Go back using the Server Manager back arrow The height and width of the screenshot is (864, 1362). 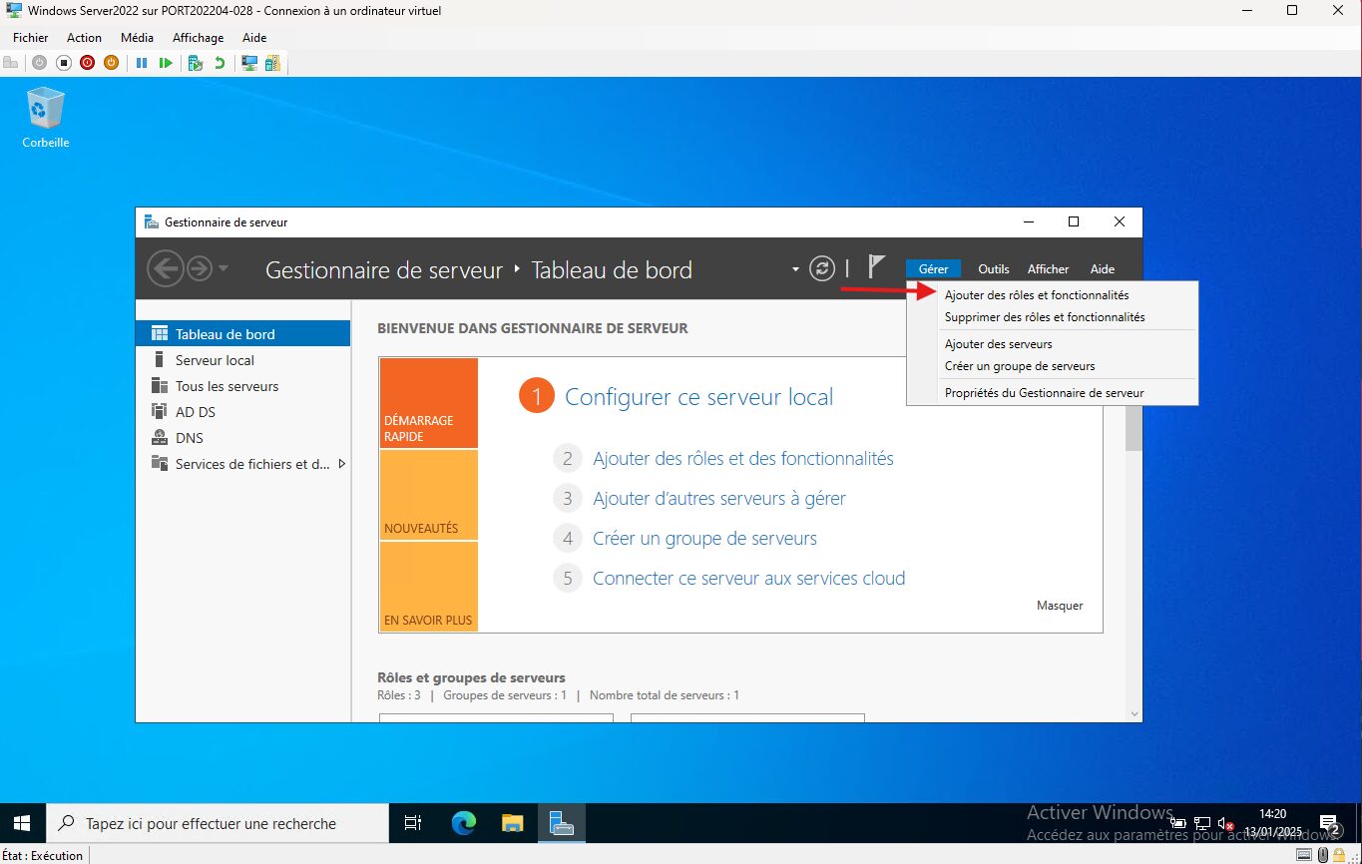165,268
